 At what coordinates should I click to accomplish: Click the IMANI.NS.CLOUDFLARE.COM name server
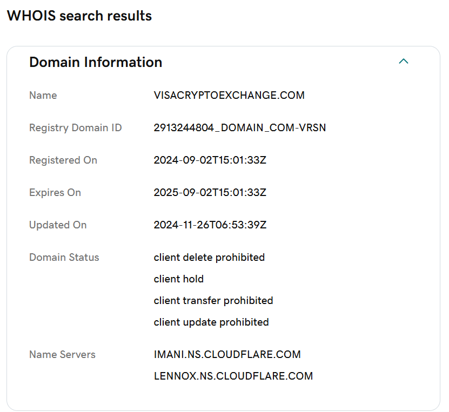point(227,354)
